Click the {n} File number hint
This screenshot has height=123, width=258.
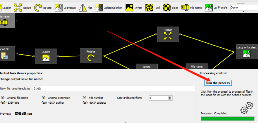coord(93,98)
